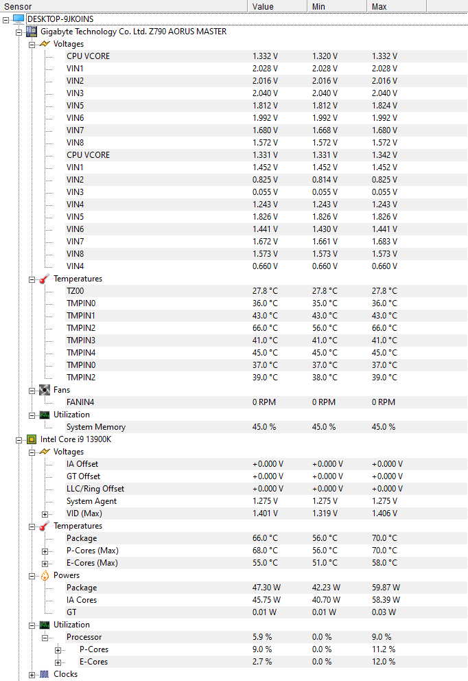Click the 66.0 °C TMPIN2 value
The height and width of the screenshot is (681, 468).
(x=265, y=328)
